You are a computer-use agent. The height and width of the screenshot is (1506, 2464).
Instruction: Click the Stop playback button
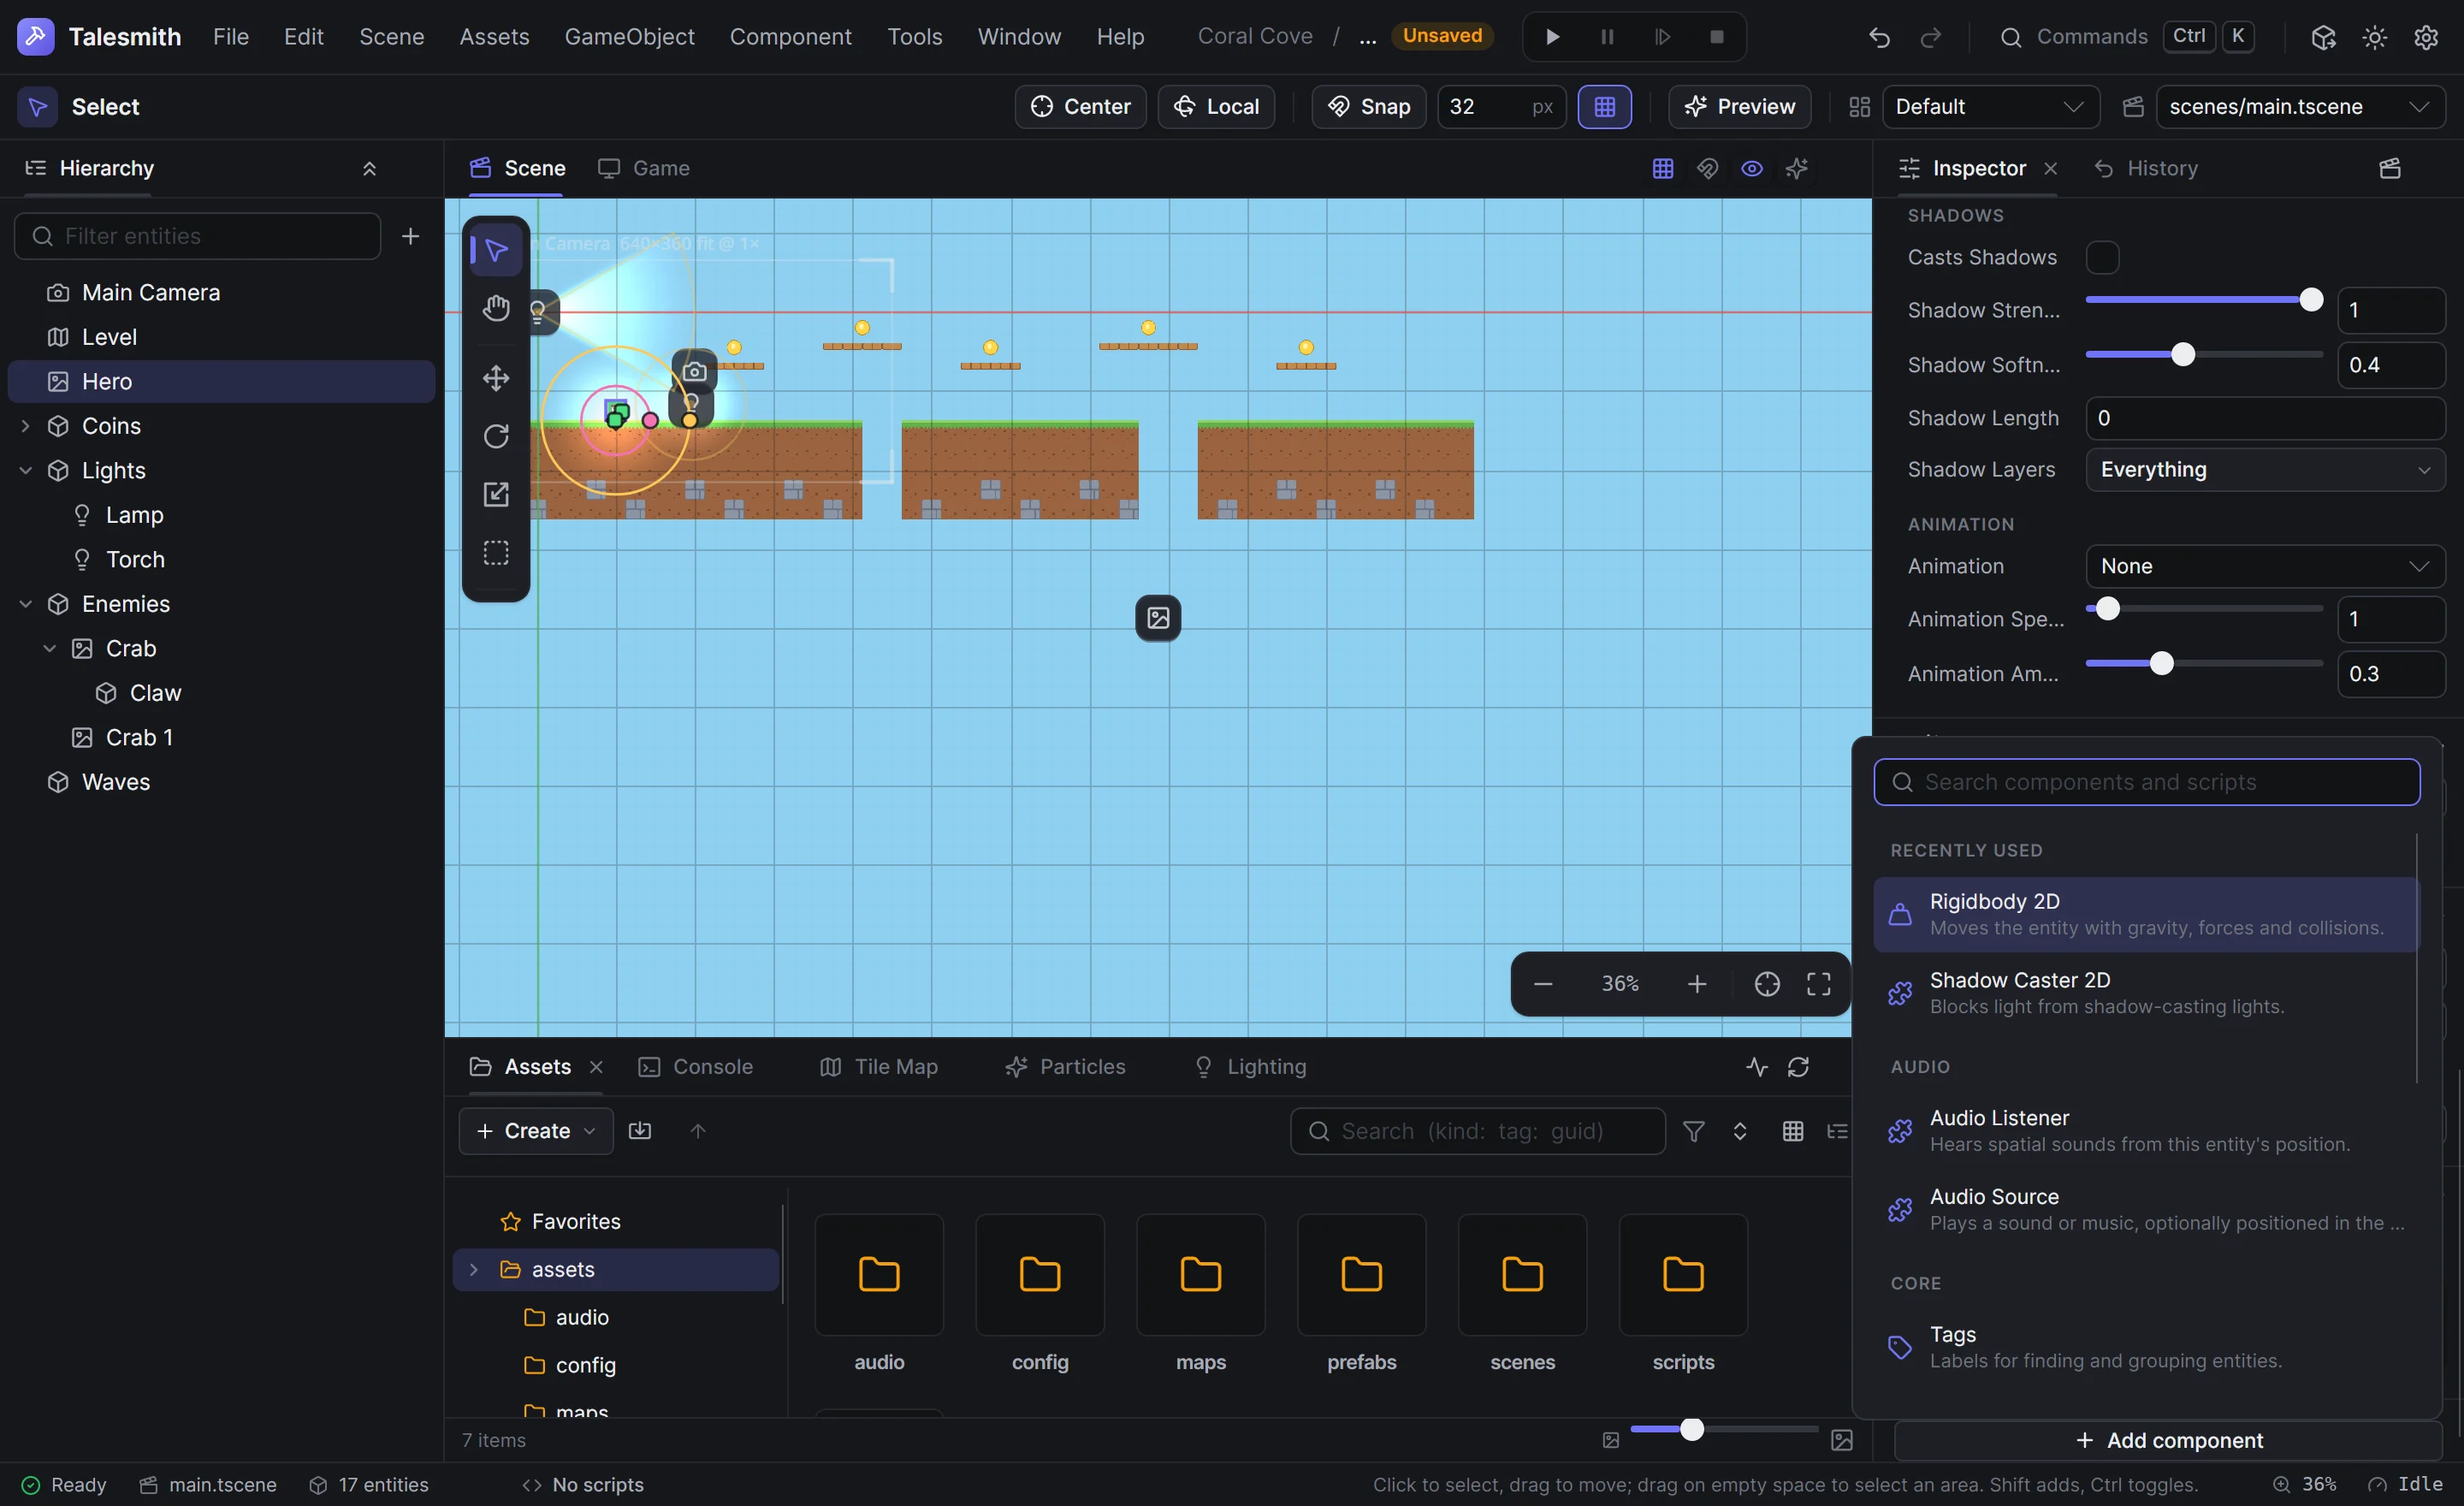pos(1717,37)
